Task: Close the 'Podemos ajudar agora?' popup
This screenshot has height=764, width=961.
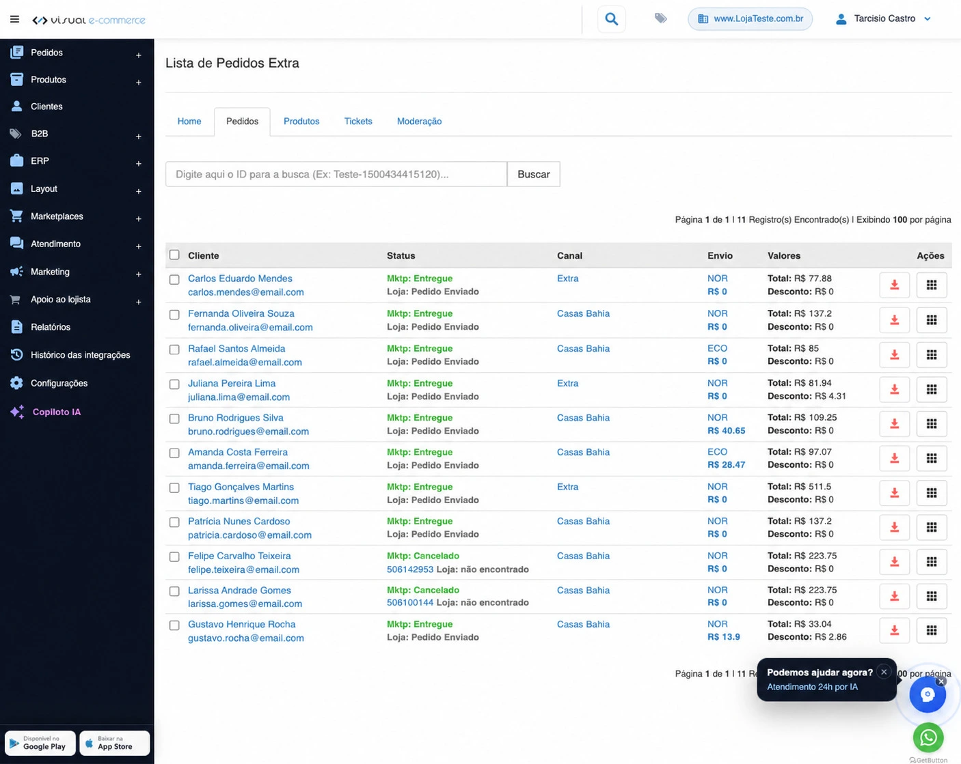Action: (884, 672)
